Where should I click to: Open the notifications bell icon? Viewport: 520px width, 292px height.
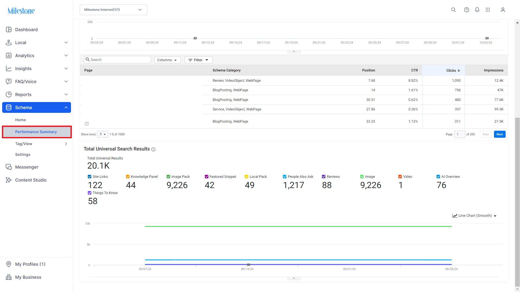pyautogui.click(x=477, y=10)
